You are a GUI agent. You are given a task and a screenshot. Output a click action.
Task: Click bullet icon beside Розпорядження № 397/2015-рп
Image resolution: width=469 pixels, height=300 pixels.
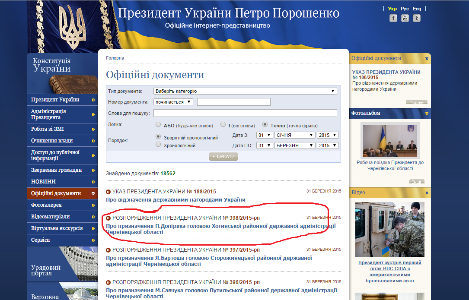[x=108, y=250]
